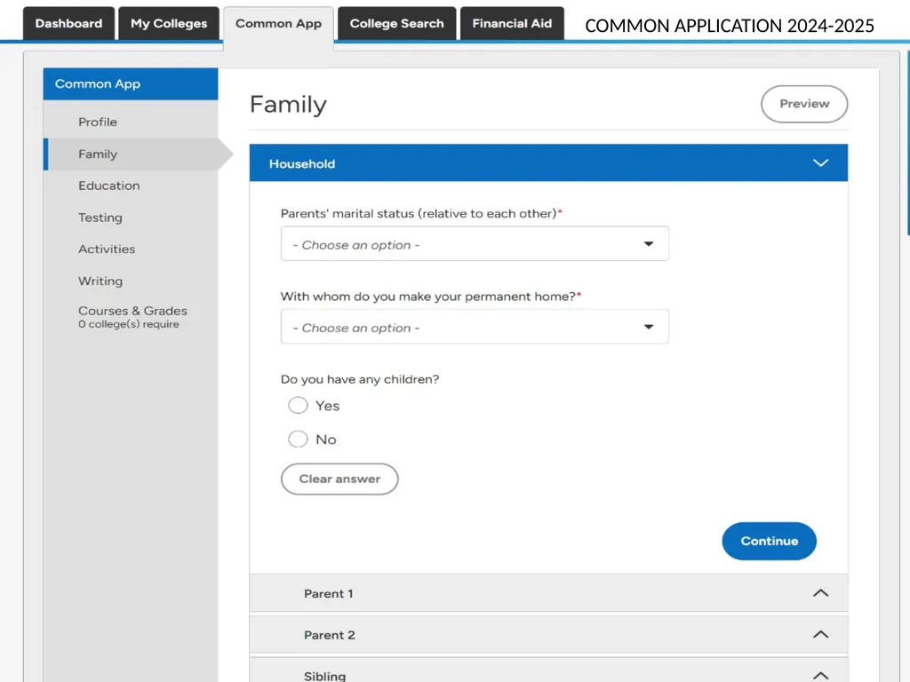Go to Testing section
The width and height of the screenshot is (910, 682).
pyautogui.click(x=100, y=218)
